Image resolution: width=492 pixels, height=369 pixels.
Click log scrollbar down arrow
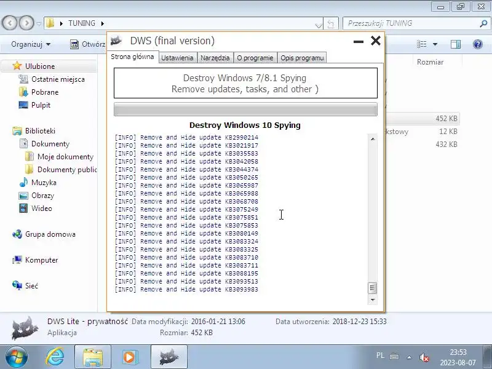[373, 300]
